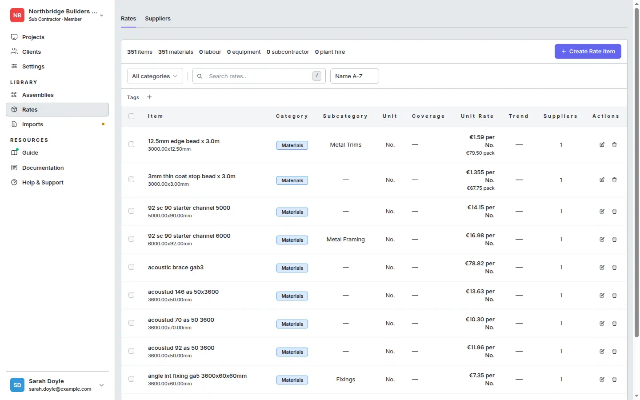Delete angle int fixing ga5 item
640x400 pixels.
tap(614, 379)
